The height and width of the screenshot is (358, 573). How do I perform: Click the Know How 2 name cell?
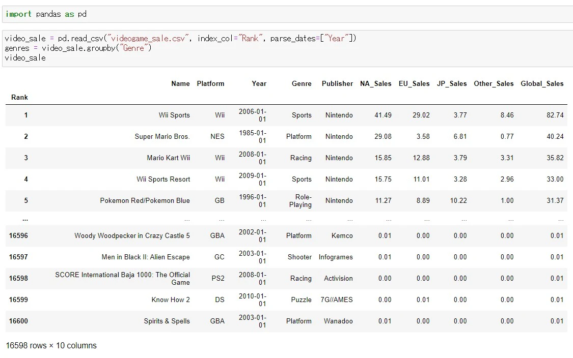pyautogui.click(x=171, y=300)
